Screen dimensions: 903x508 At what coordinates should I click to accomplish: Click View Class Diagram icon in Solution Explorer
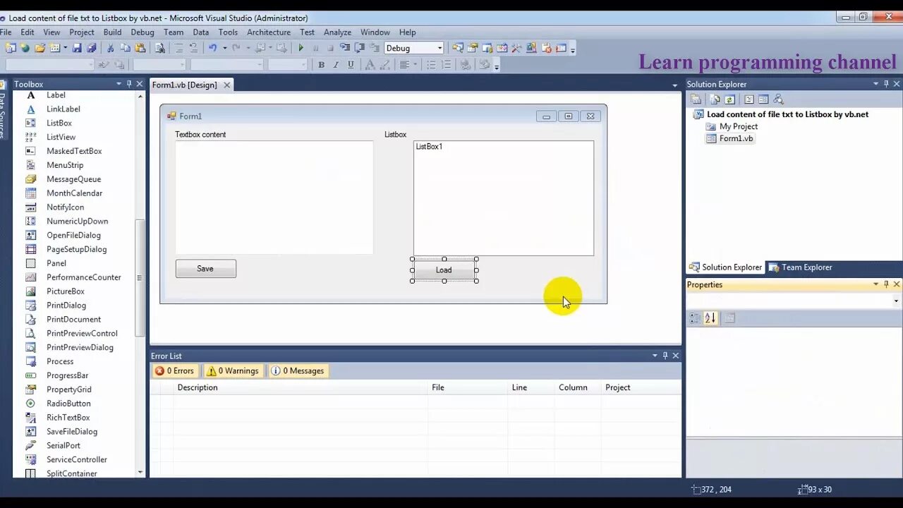[x=778, y=99]
